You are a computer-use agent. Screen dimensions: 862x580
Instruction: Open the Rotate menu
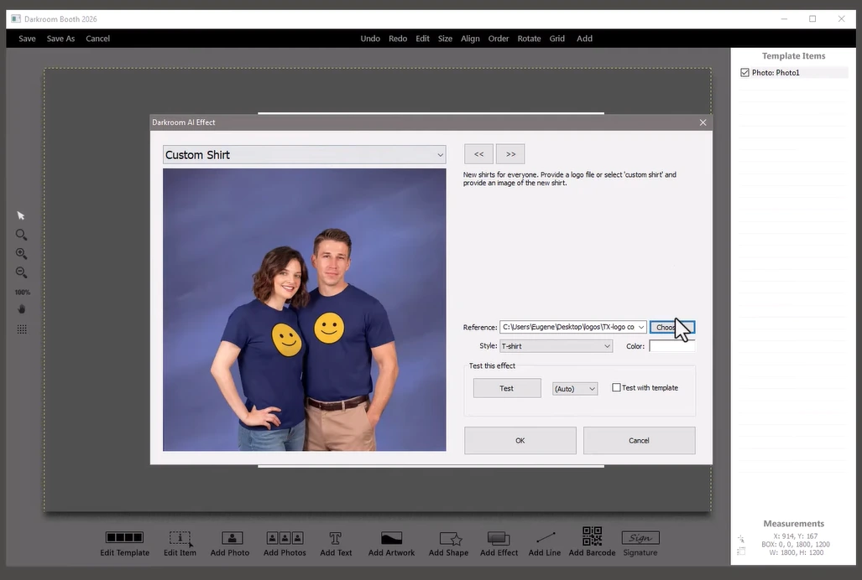[529, 39]
